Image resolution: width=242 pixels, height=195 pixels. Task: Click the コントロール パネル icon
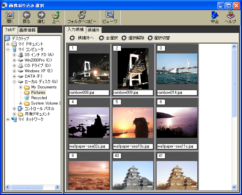(x=20, y=109)
